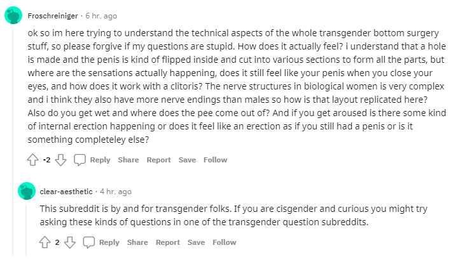This screenshot has width=458, height=262.
Task: Share Froschreiniger's comment
Action: click(x=128, y=160)
